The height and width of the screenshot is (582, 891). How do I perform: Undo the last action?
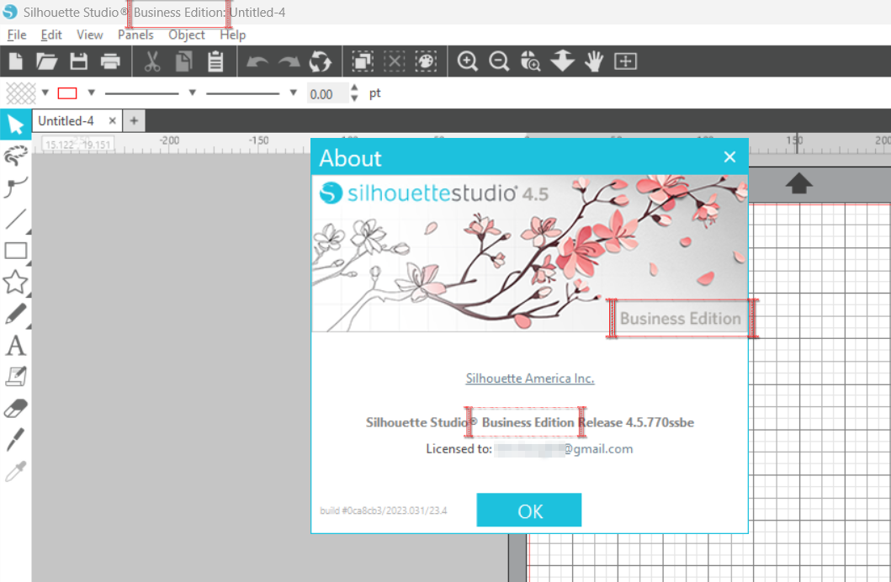pyautogui.click(x=257, y=61)
